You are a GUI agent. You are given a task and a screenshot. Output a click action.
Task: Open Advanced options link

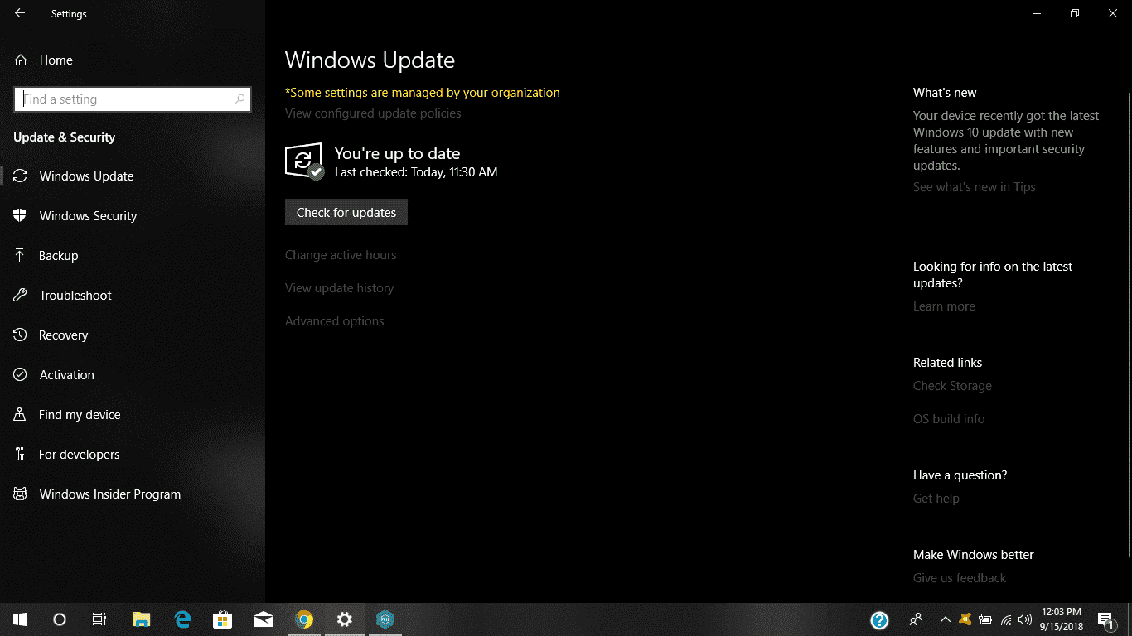(335, 321)
